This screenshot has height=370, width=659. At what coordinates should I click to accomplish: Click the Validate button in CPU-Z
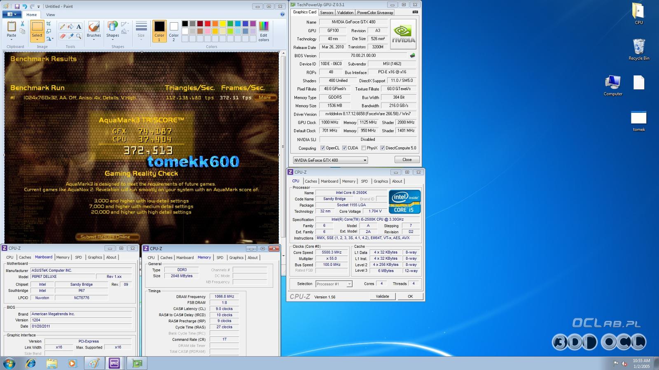[382, 296]
